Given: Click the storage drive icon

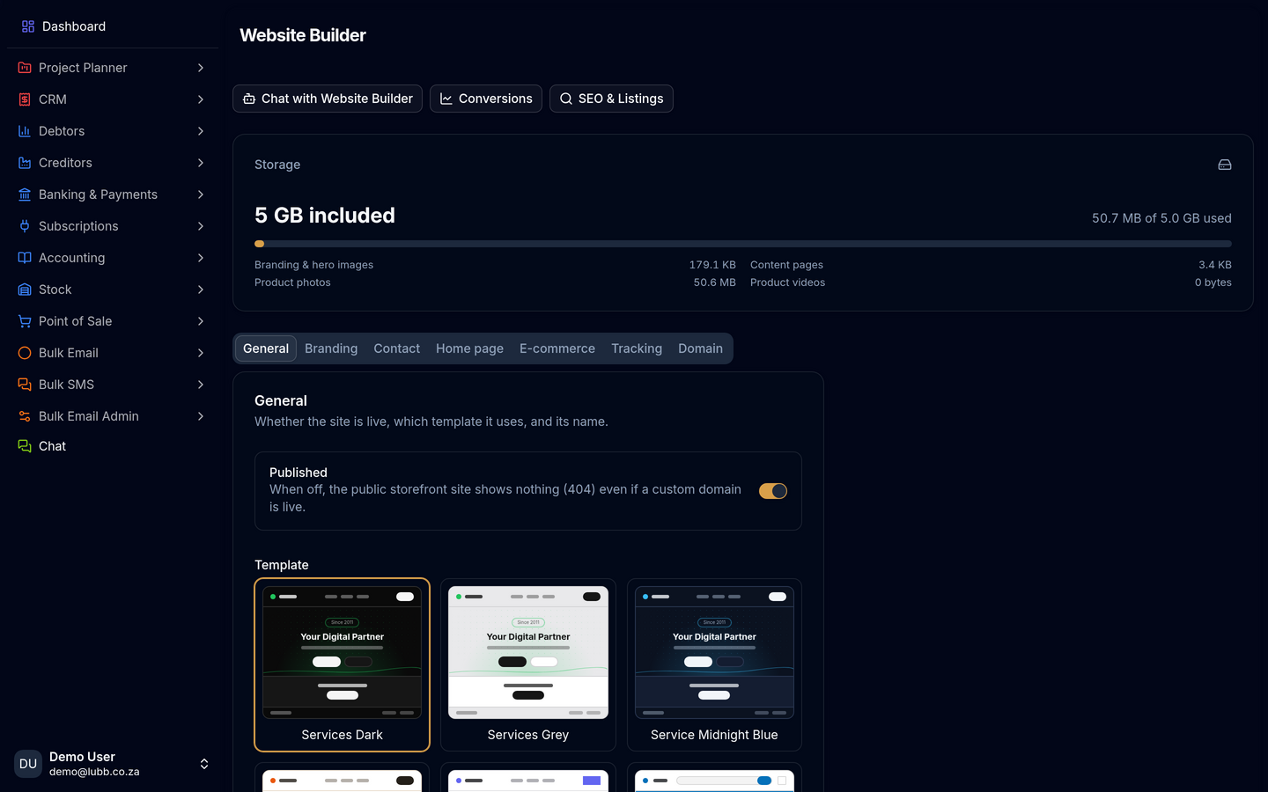Looking at the screenshot, I should (1225, 165).
